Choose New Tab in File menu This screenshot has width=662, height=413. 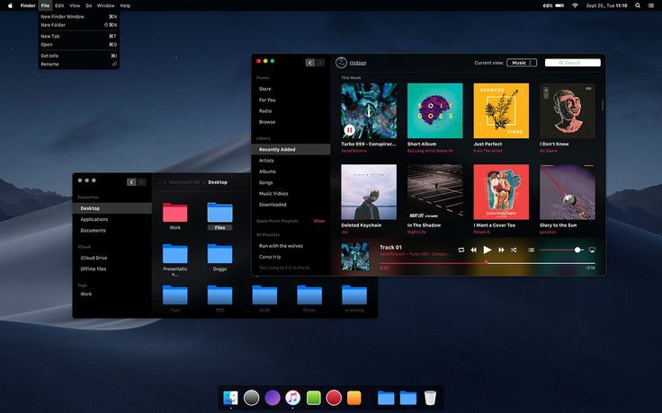point(79,36)
